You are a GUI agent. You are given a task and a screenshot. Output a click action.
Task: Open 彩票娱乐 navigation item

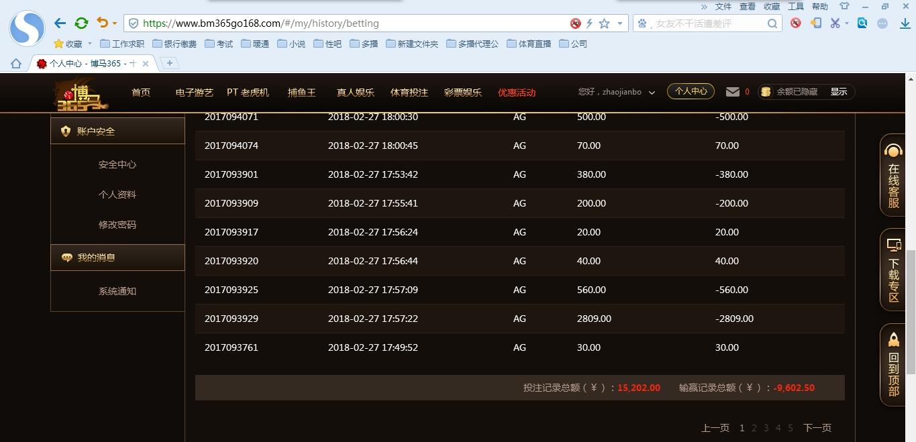(463, 93)
